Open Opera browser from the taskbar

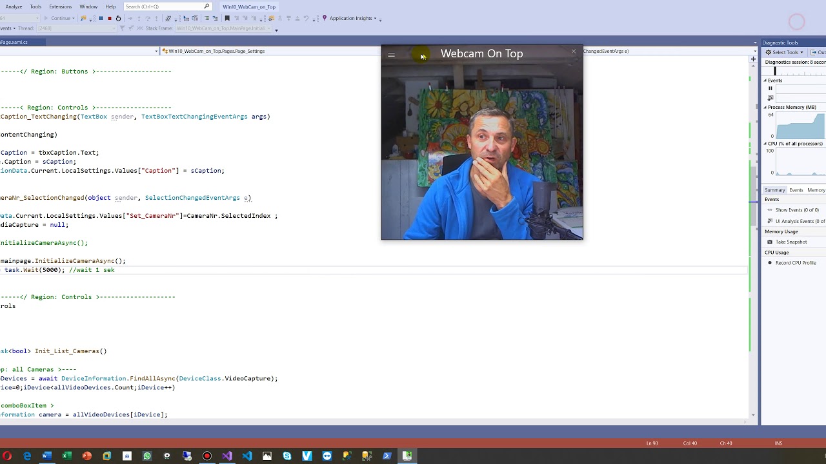(x=7, y=456)
